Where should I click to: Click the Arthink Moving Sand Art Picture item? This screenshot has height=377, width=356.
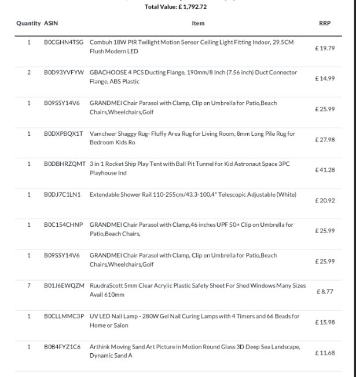click(x=195, y=351)
